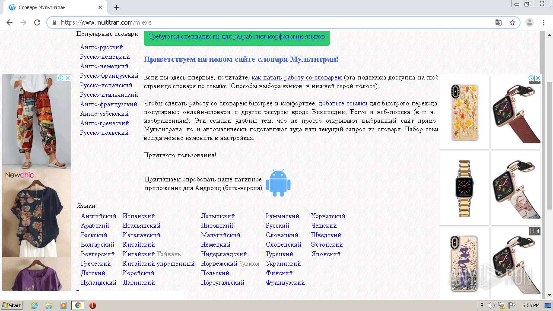The image size is (553, 311).
Task: Select the Португальский language
Action: (222, 282)
